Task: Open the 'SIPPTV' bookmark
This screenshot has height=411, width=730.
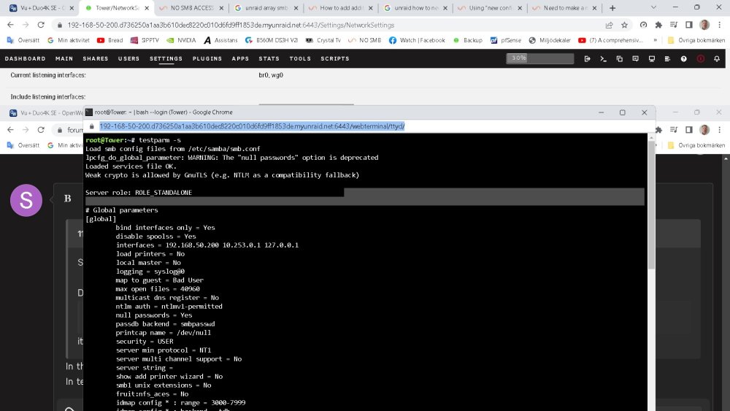Action: [145, 40]
